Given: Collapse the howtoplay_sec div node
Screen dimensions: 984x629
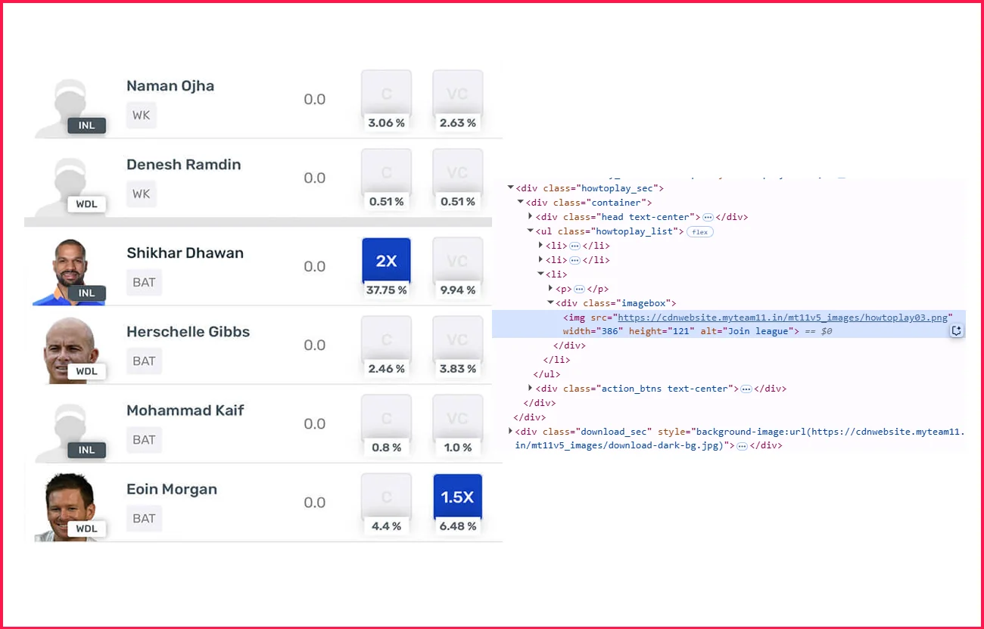Looking at the screenshot, I should pos(511,188).
